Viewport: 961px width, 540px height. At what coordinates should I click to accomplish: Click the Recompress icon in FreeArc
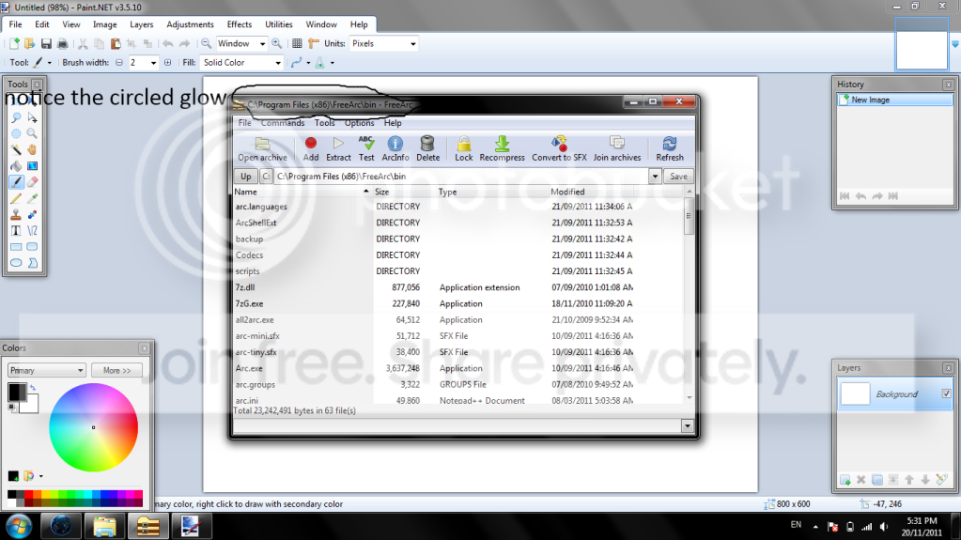(x=502, y=149)
